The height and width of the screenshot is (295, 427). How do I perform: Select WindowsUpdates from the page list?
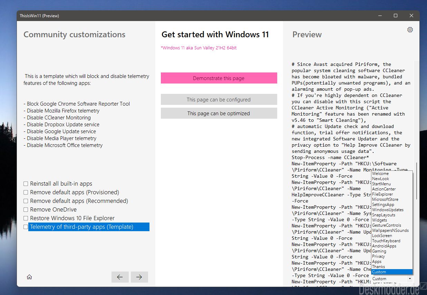392,210
